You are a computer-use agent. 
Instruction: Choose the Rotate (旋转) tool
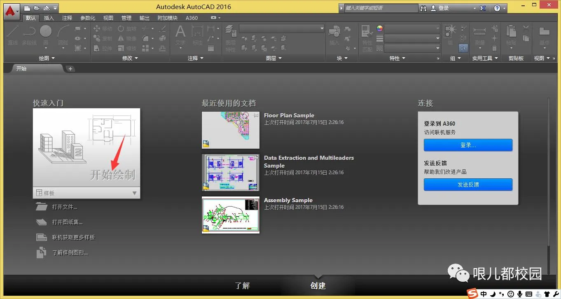[127, 28]
